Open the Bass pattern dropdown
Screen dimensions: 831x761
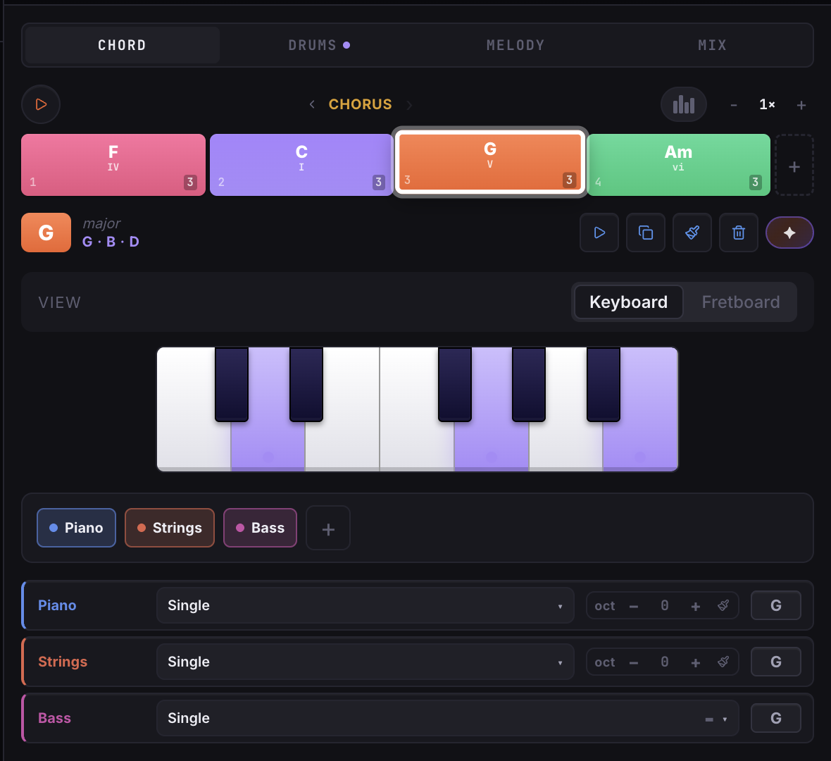point(447,717)
